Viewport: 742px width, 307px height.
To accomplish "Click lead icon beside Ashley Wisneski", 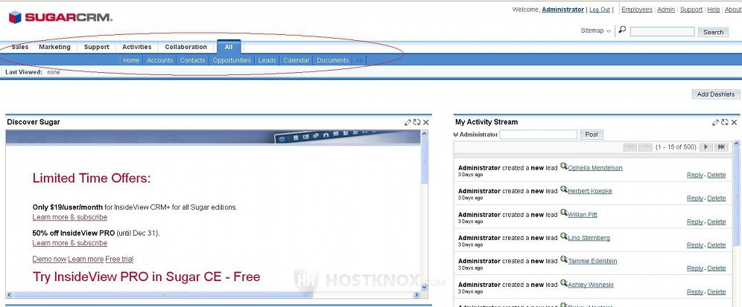I will point(564,282).
